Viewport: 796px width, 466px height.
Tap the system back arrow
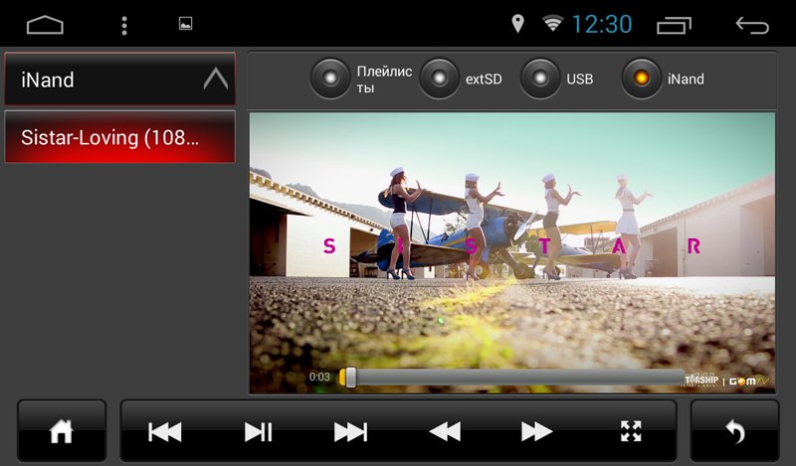(752, 25)
